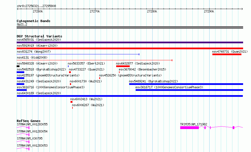This screenshot has height=152, width=251.
Task: Click the long blue nsv6430189 bar
Action: click(130, 96)
